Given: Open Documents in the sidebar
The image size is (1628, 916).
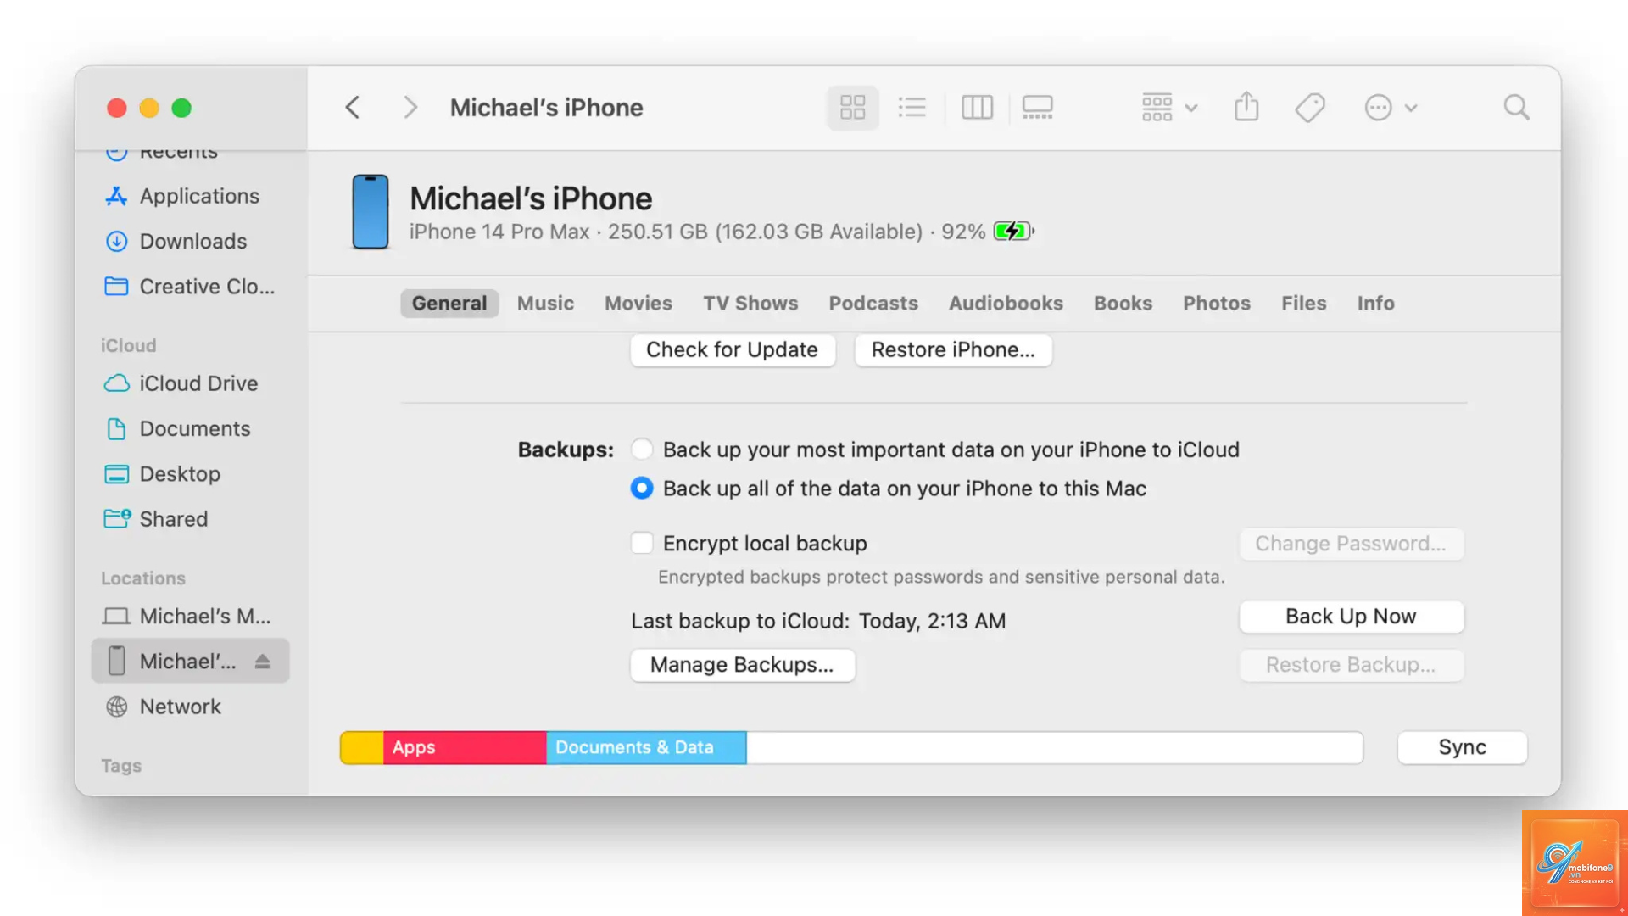Looking at the screenshot, I should pos(190,428).
